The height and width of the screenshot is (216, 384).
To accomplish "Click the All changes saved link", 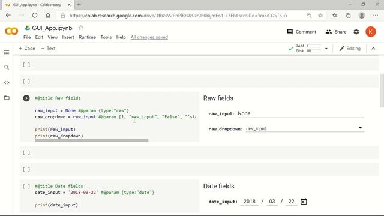I will (149, 37).
